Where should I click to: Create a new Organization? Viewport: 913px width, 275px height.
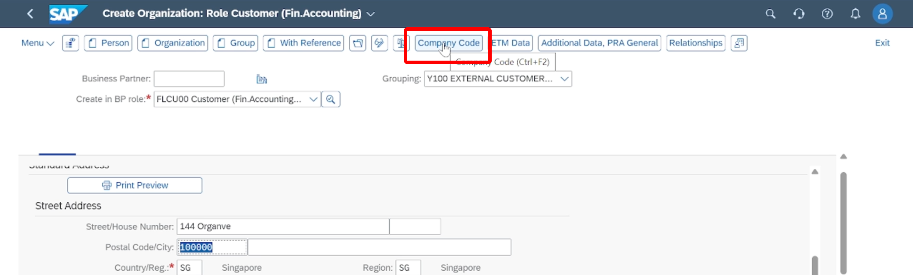coord(172,43)
